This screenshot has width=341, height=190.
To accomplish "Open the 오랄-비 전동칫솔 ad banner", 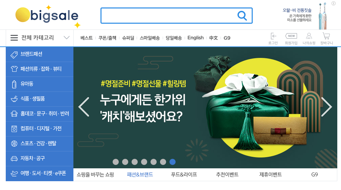I will coord(304,16).
